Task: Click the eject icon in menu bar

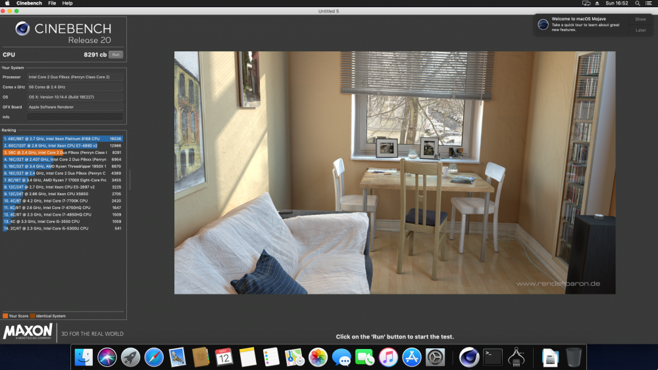Action: tap(597, 3)
